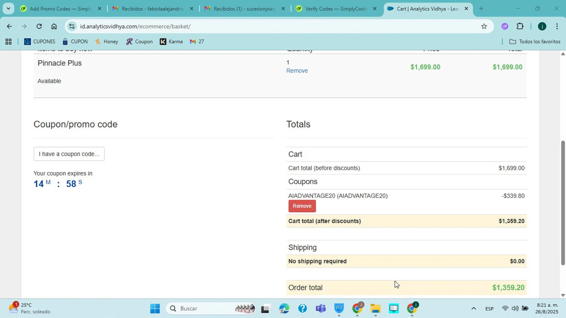Switch to Add Promo Codes tab

click(60, 8)
